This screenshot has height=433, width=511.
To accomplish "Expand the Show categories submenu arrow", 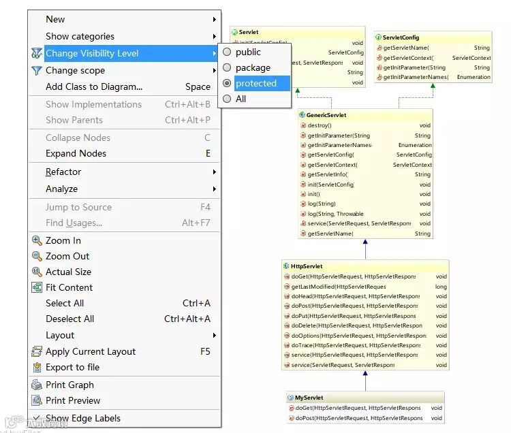I will click(215, 36).
